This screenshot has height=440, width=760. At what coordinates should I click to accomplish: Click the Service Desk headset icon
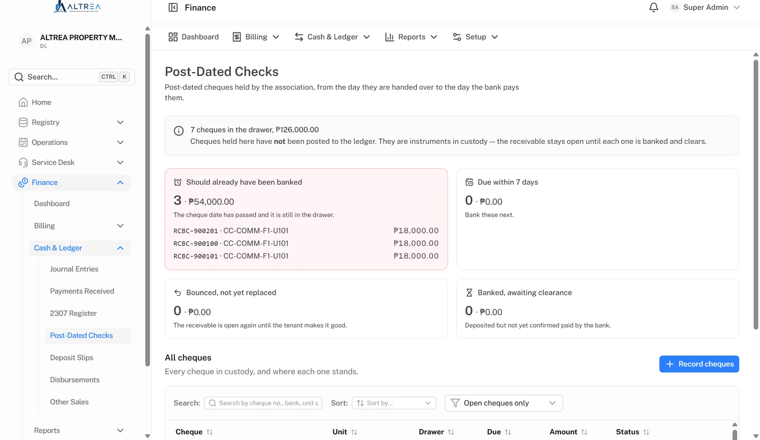[x=23, y=162]
